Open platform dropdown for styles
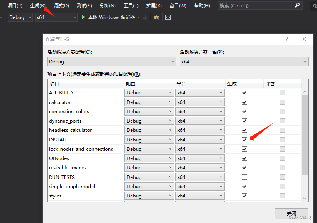 (200, 196)
